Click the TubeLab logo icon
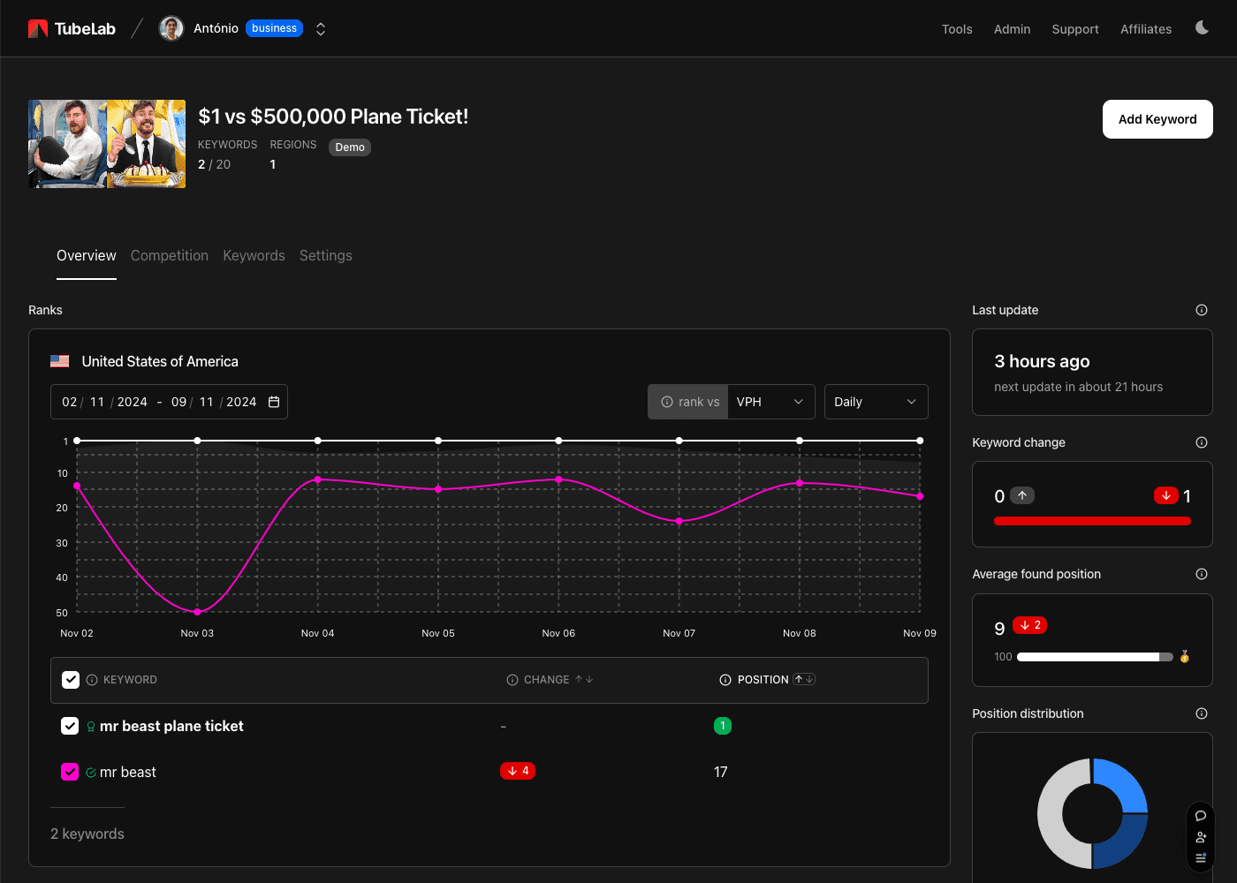This screenshot has width=1237, height=883. pyautogui.click(x=38, y=29)
